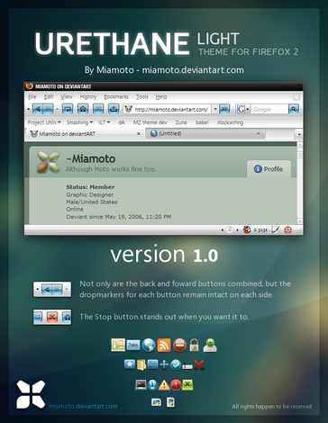Viewport: 328px width, 423px height.
Task: Click the blue checkmark circle icon
Action: pos(176,364)
